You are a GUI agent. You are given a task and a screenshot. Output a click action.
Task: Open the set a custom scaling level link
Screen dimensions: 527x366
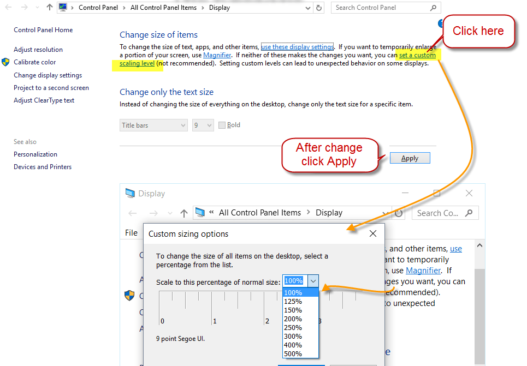(x=418, y=55)
